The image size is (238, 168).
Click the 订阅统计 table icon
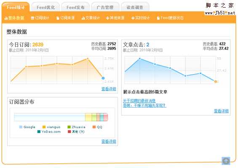(x=32, y=18)
